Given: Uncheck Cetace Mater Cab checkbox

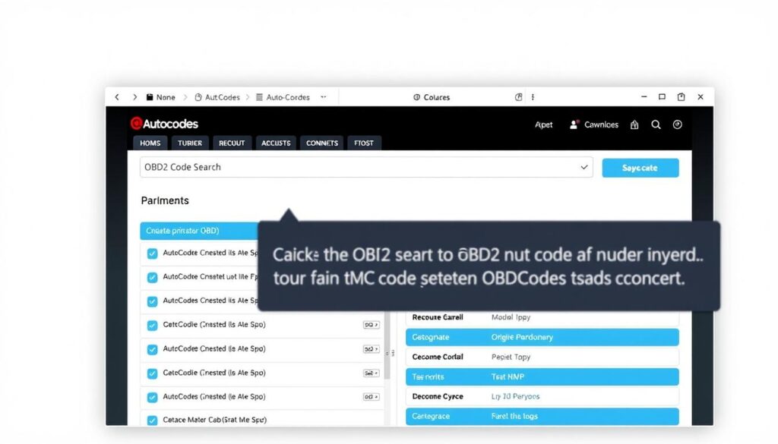Looking at the screenshot, I should pos(152,420).
